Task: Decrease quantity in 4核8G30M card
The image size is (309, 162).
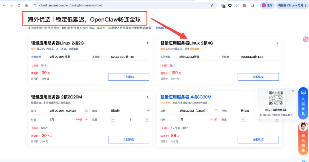Action: [243, 120]
